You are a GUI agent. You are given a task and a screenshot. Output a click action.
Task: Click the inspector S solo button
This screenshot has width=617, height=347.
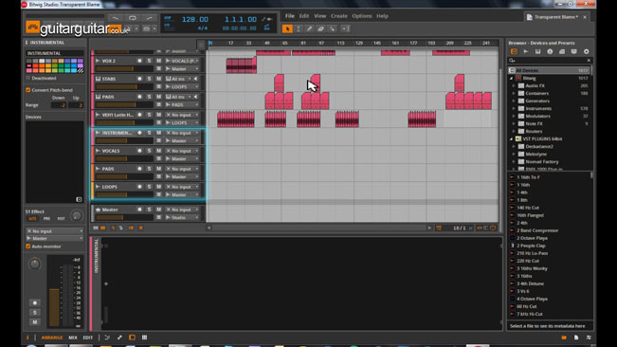35,313
